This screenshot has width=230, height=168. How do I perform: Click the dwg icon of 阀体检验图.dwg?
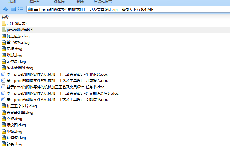pyautogui.click(x=4, y=68)
